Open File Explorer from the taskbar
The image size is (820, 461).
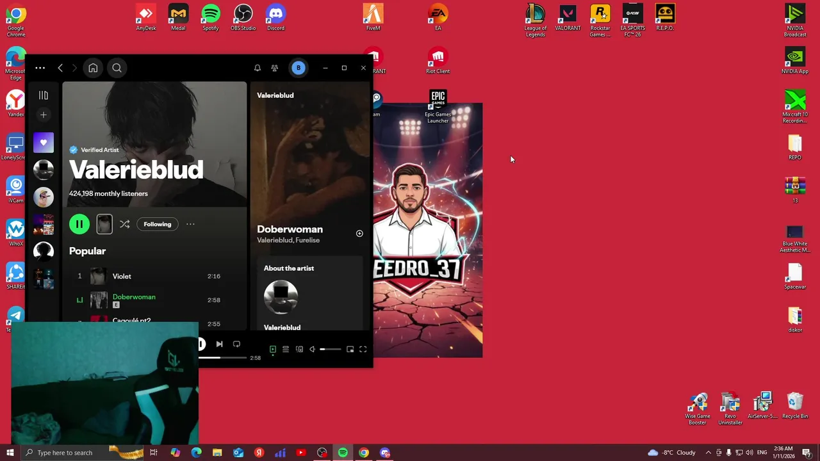(x=217, y=453)
